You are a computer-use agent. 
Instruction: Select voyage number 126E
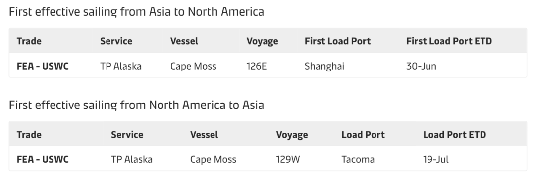(256, 66)
